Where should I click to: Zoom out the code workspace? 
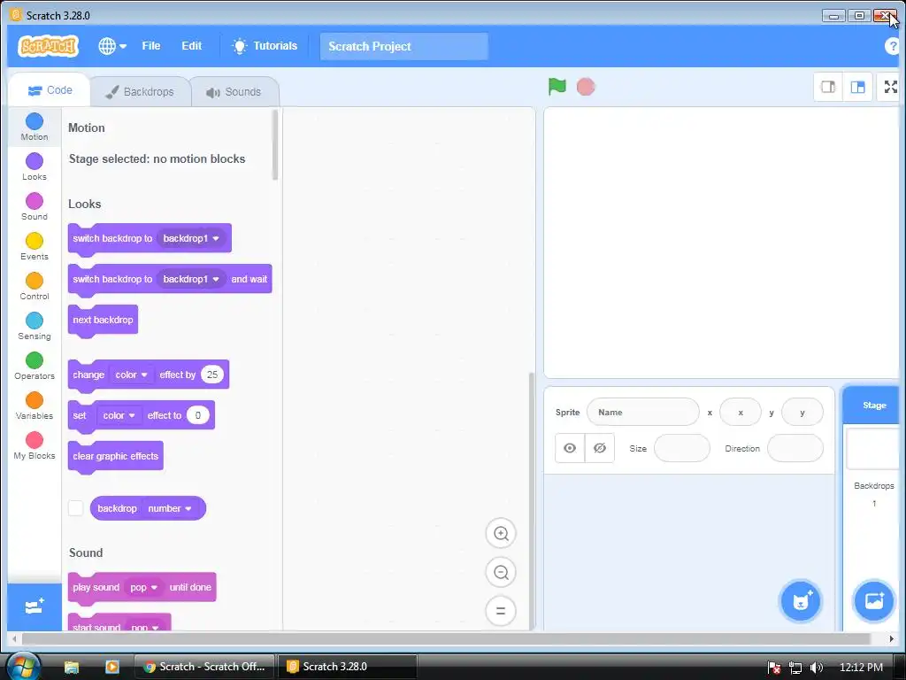(501, 572)
